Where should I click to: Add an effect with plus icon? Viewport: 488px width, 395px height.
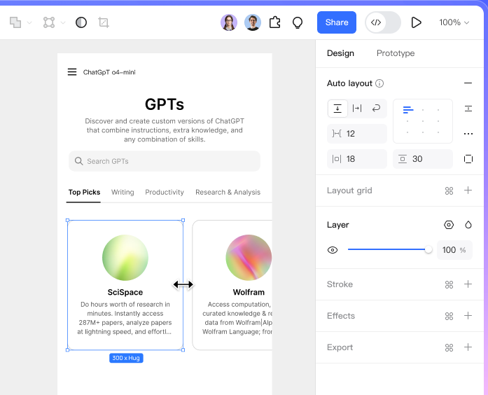click(468, 316)
